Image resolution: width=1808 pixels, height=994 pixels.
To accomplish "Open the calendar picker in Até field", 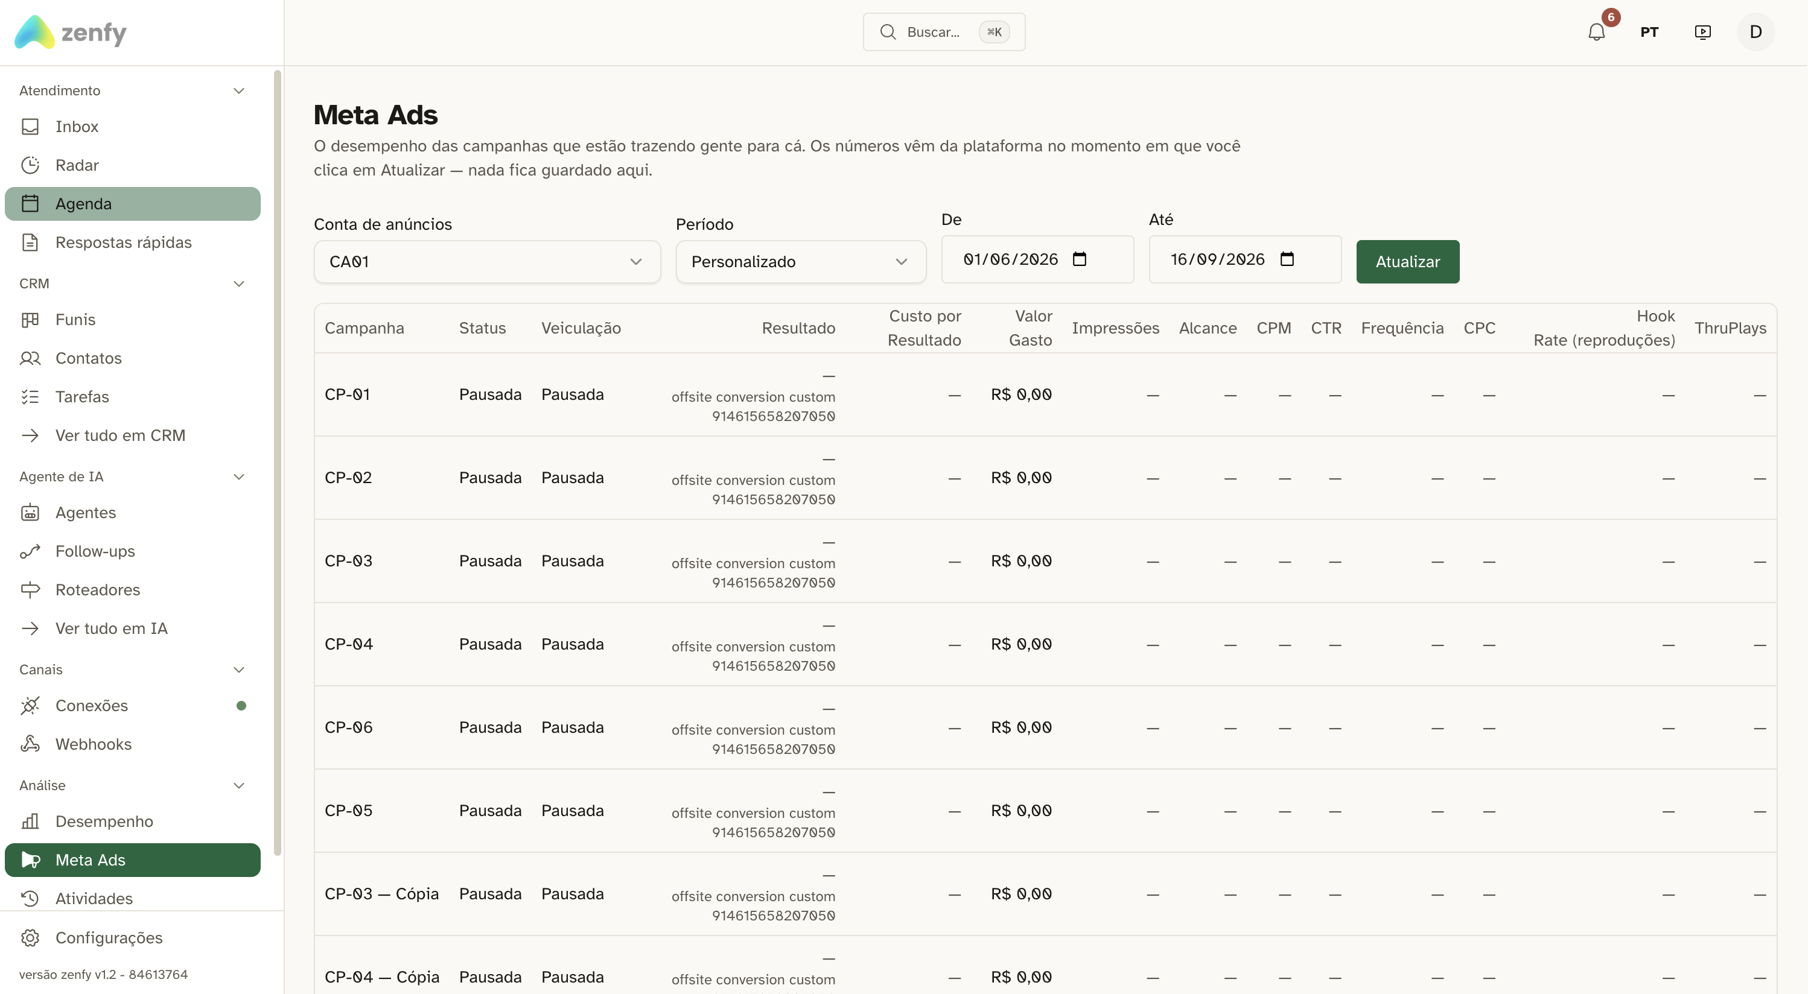I will tap(1287, 259).
